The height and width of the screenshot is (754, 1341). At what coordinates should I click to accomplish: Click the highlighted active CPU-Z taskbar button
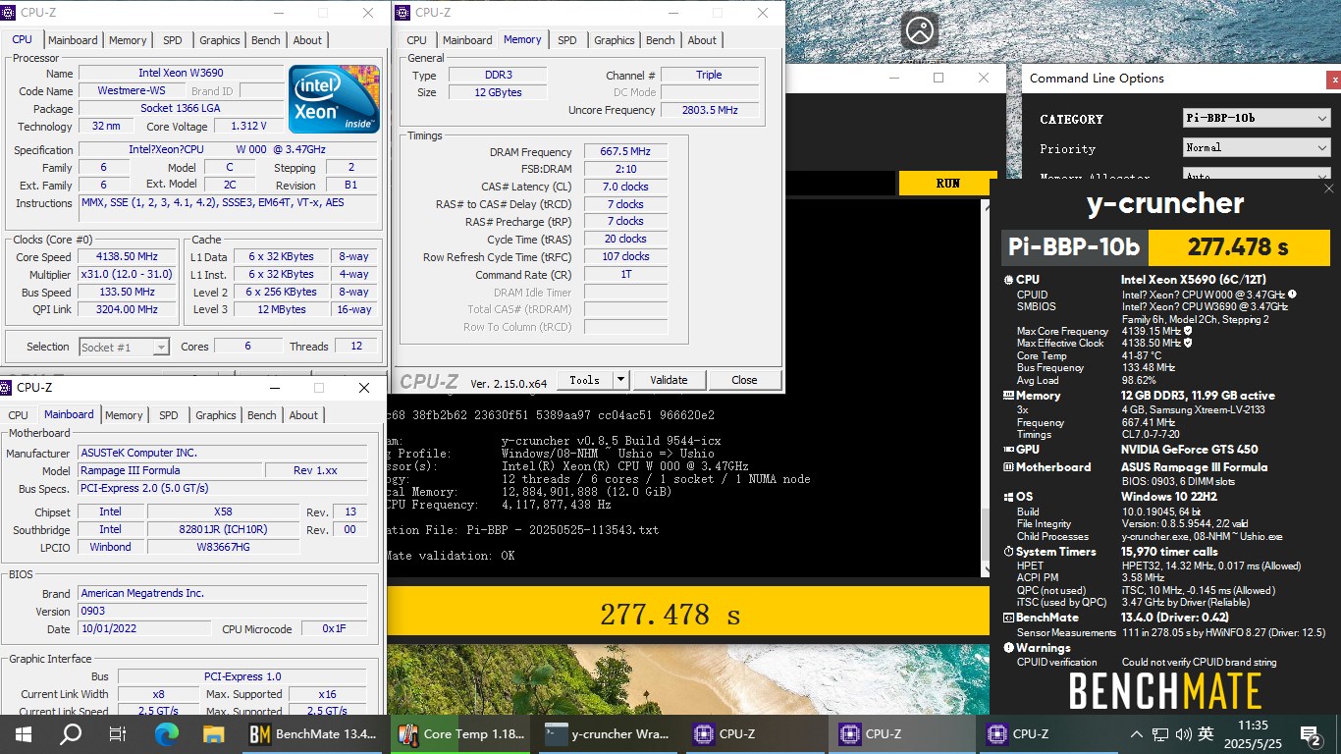[904, 733]
